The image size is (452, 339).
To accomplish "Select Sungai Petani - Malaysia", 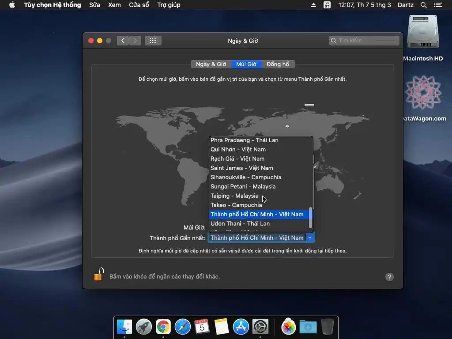I will pyautogui.click(x=259, y=187).
